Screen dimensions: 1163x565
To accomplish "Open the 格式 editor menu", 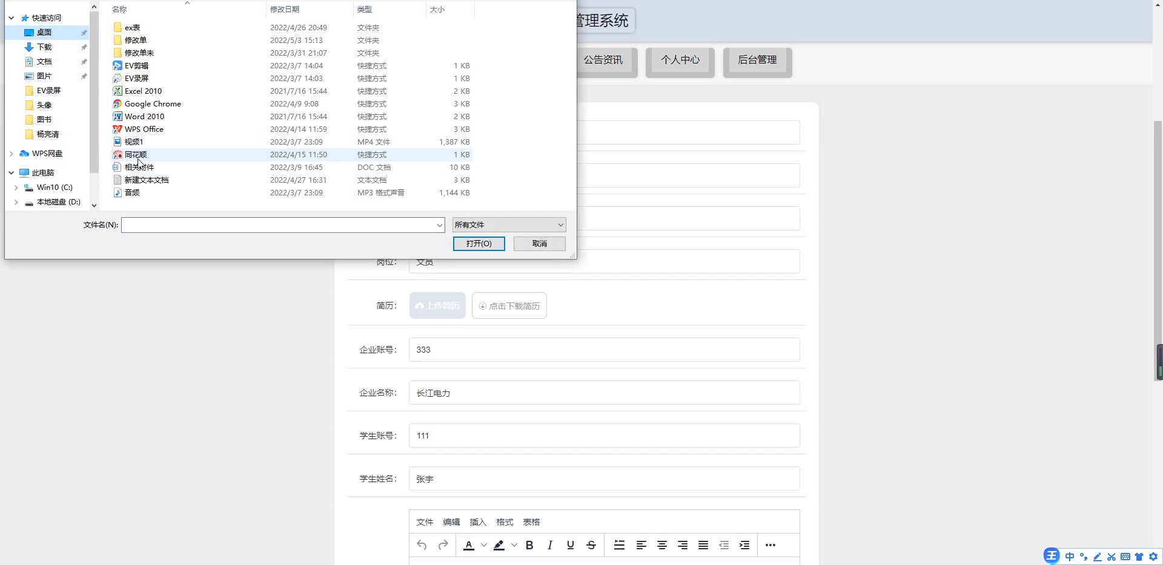I will [505, 522].
